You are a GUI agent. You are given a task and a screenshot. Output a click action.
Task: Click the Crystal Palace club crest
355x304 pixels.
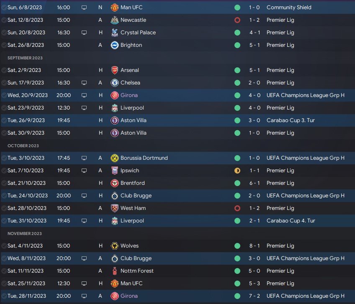tap(115, 33)
